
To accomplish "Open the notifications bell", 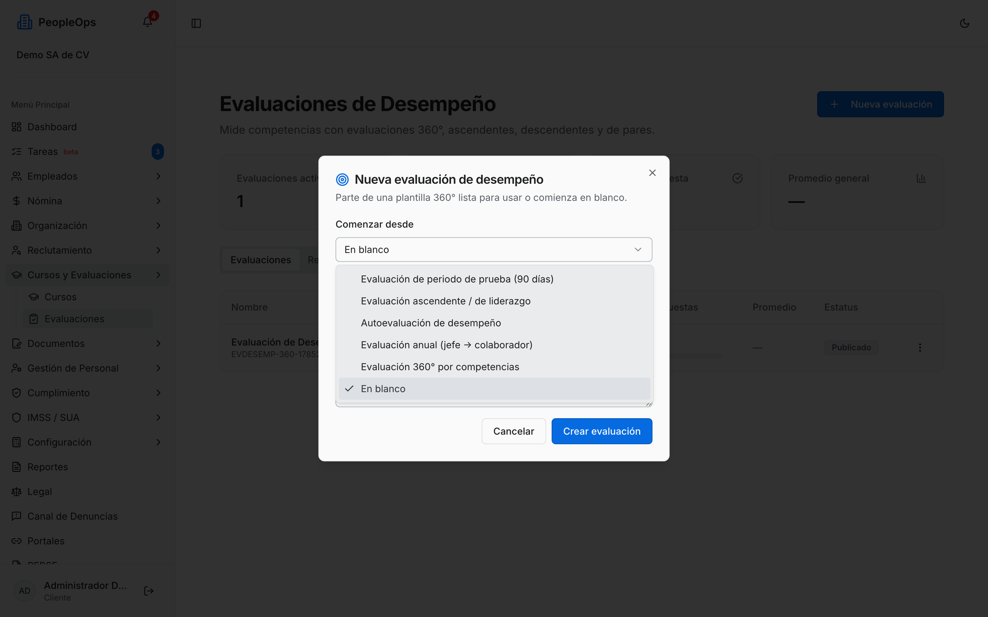I will coord(148,22).
